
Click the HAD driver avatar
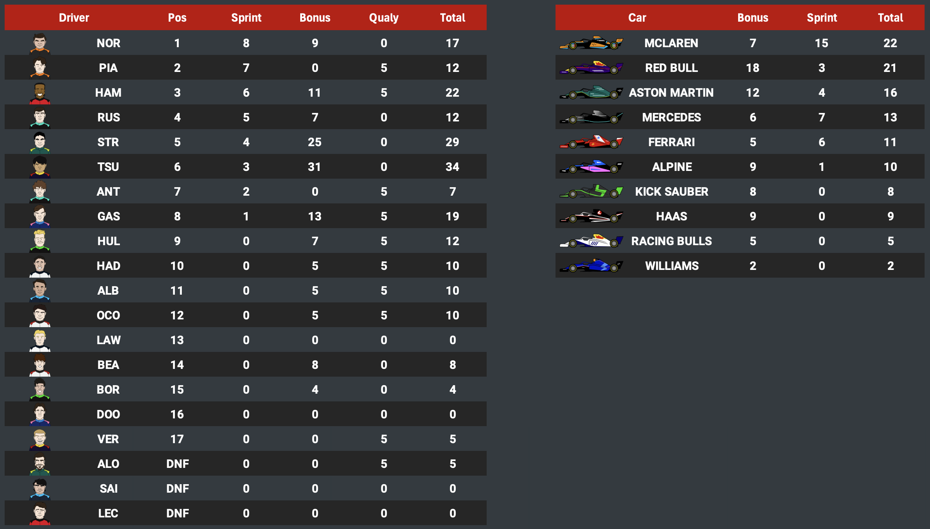(x=40, y=266)
